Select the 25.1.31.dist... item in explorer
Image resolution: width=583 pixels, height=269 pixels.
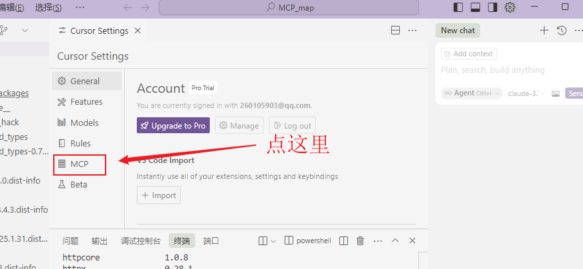coord(24,239)
